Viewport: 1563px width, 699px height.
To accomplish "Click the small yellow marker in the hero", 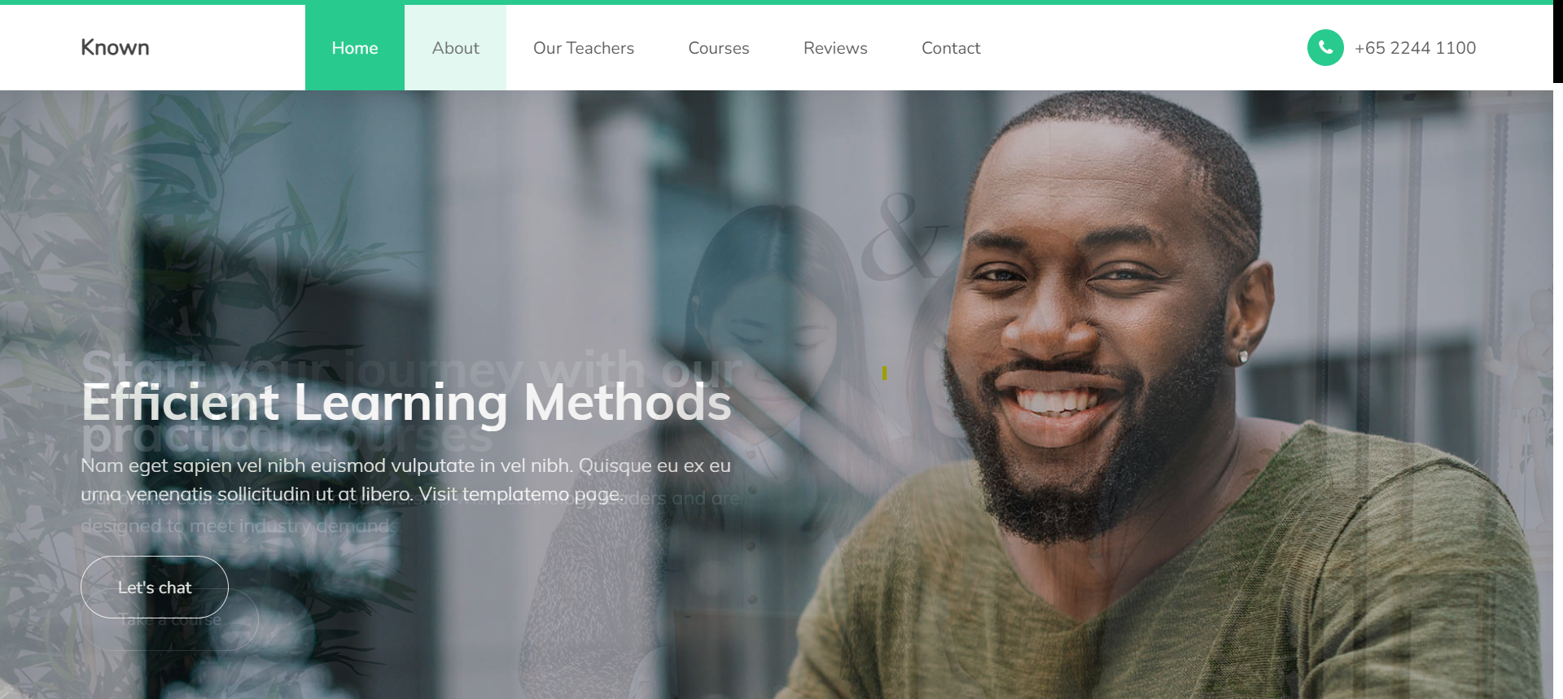I will pyautogui.click(x=884, y=373).
